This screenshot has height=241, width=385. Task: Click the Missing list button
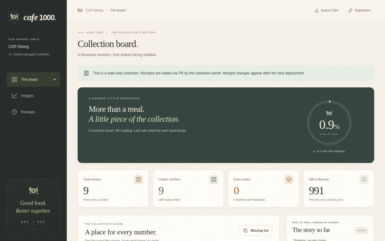[256, 231]
